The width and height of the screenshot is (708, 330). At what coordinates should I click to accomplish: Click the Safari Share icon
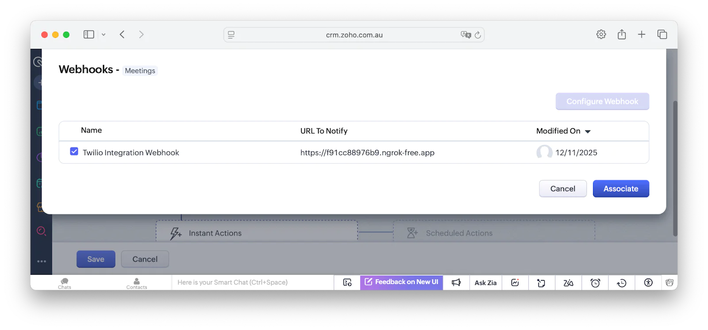[x=622, y=34]
